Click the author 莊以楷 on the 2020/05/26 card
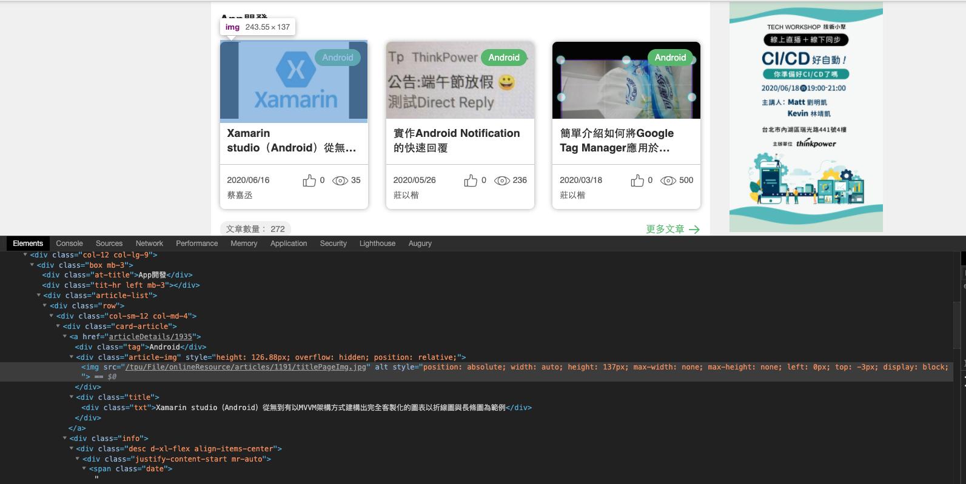Viewport: 966px width, 484px height. pos(406,195)
